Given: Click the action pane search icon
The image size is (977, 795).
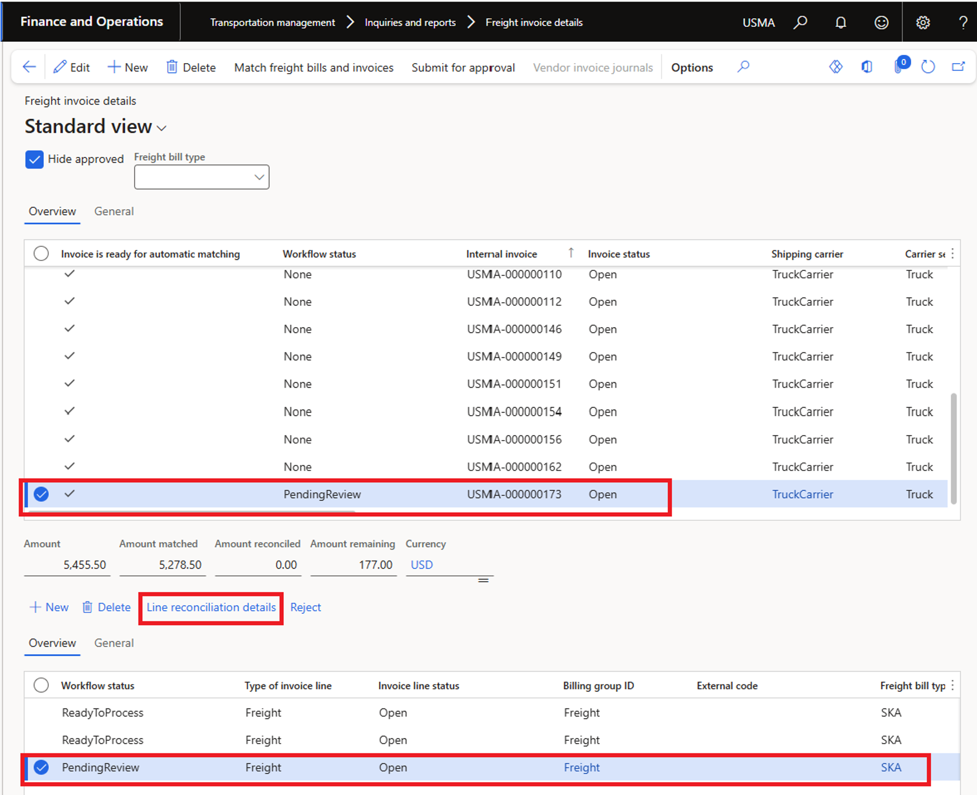Looking at the screenshot, I should (x=743, y=67).
